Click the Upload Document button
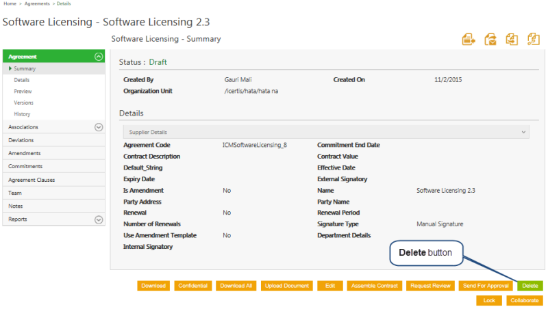This screenshot has width=548, height=309. (287, 286)
